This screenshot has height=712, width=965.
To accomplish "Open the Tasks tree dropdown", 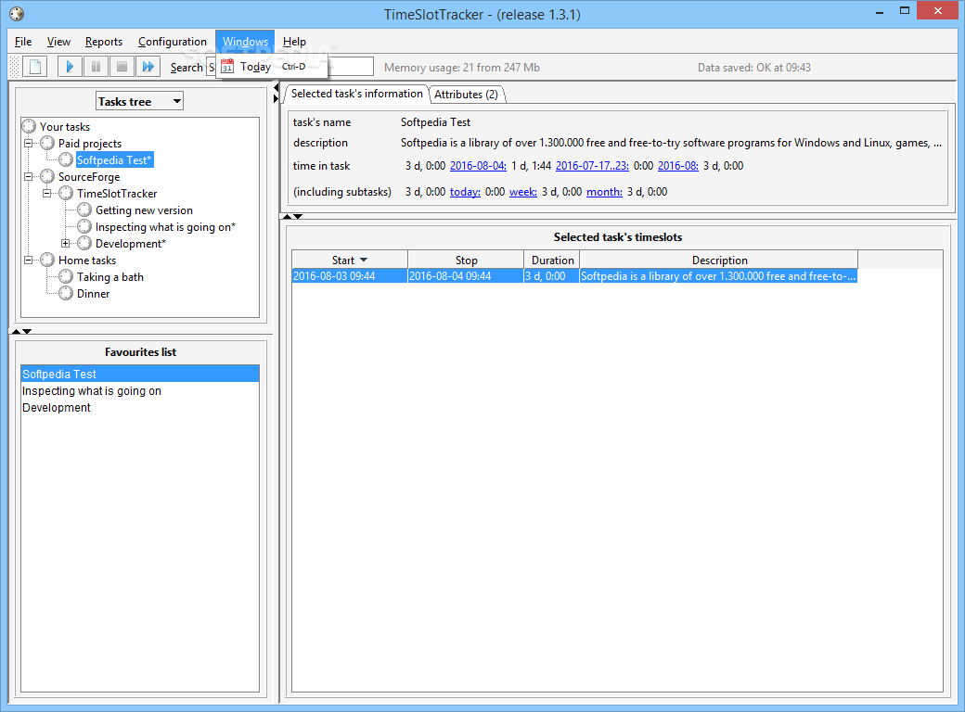I will [x=140, y=101].
